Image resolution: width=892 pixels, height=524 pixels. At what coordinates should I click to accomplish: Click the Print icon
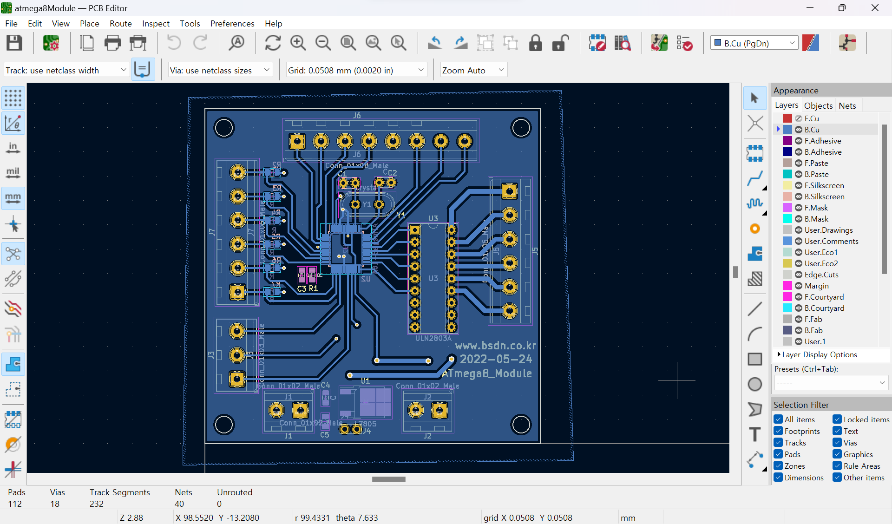(112, 43)
